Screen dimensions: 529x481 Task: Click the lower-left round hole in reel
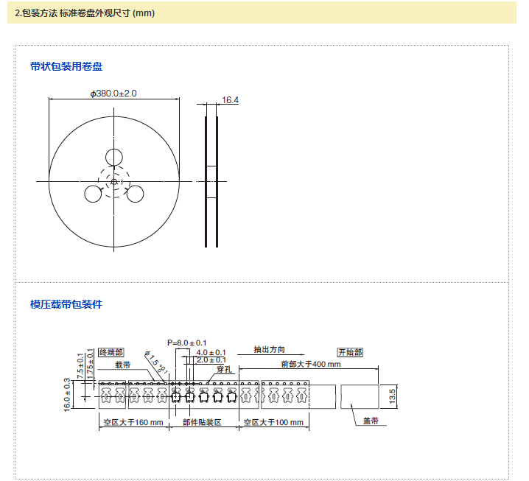[x=93, y=194]
